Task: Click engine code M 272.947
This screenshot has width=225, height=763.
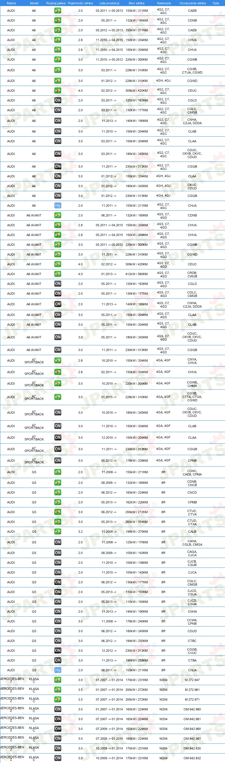Action: (x=192, y=680)
